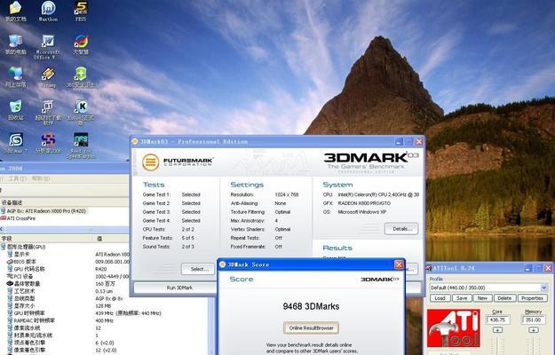The width and height of the screenshot is (555, 355).
Task: Click the 3DMARK03 logo in benchmark window
Action: tap(372, 161)
